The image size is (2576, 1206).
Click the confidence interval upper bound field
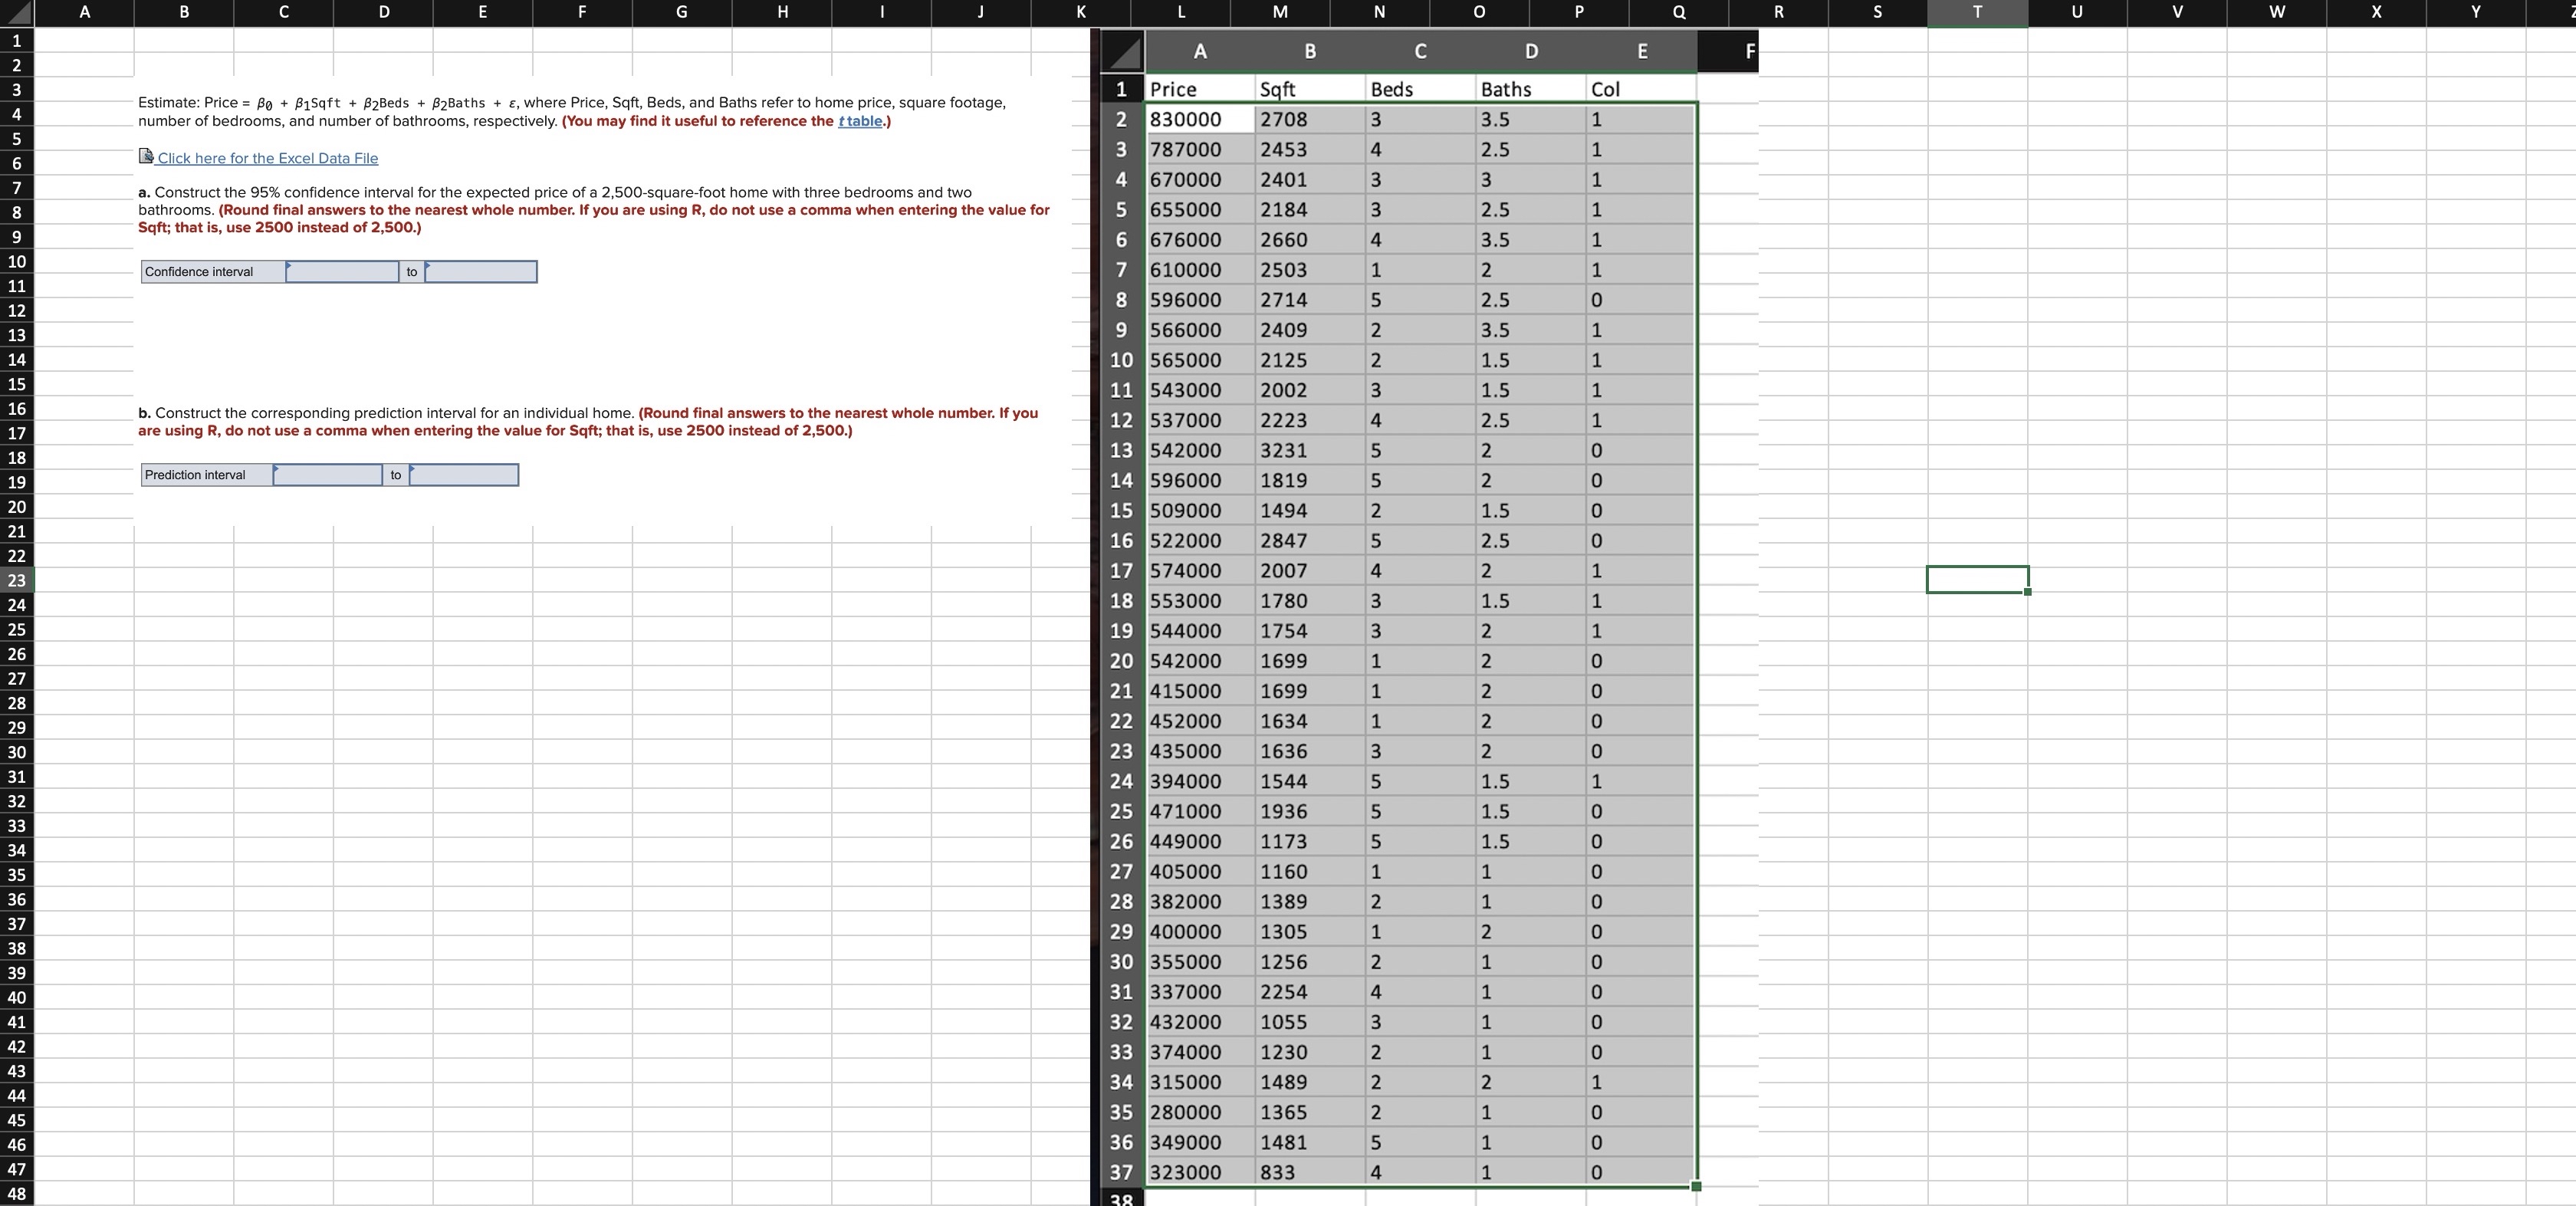(x=481, y=272)
